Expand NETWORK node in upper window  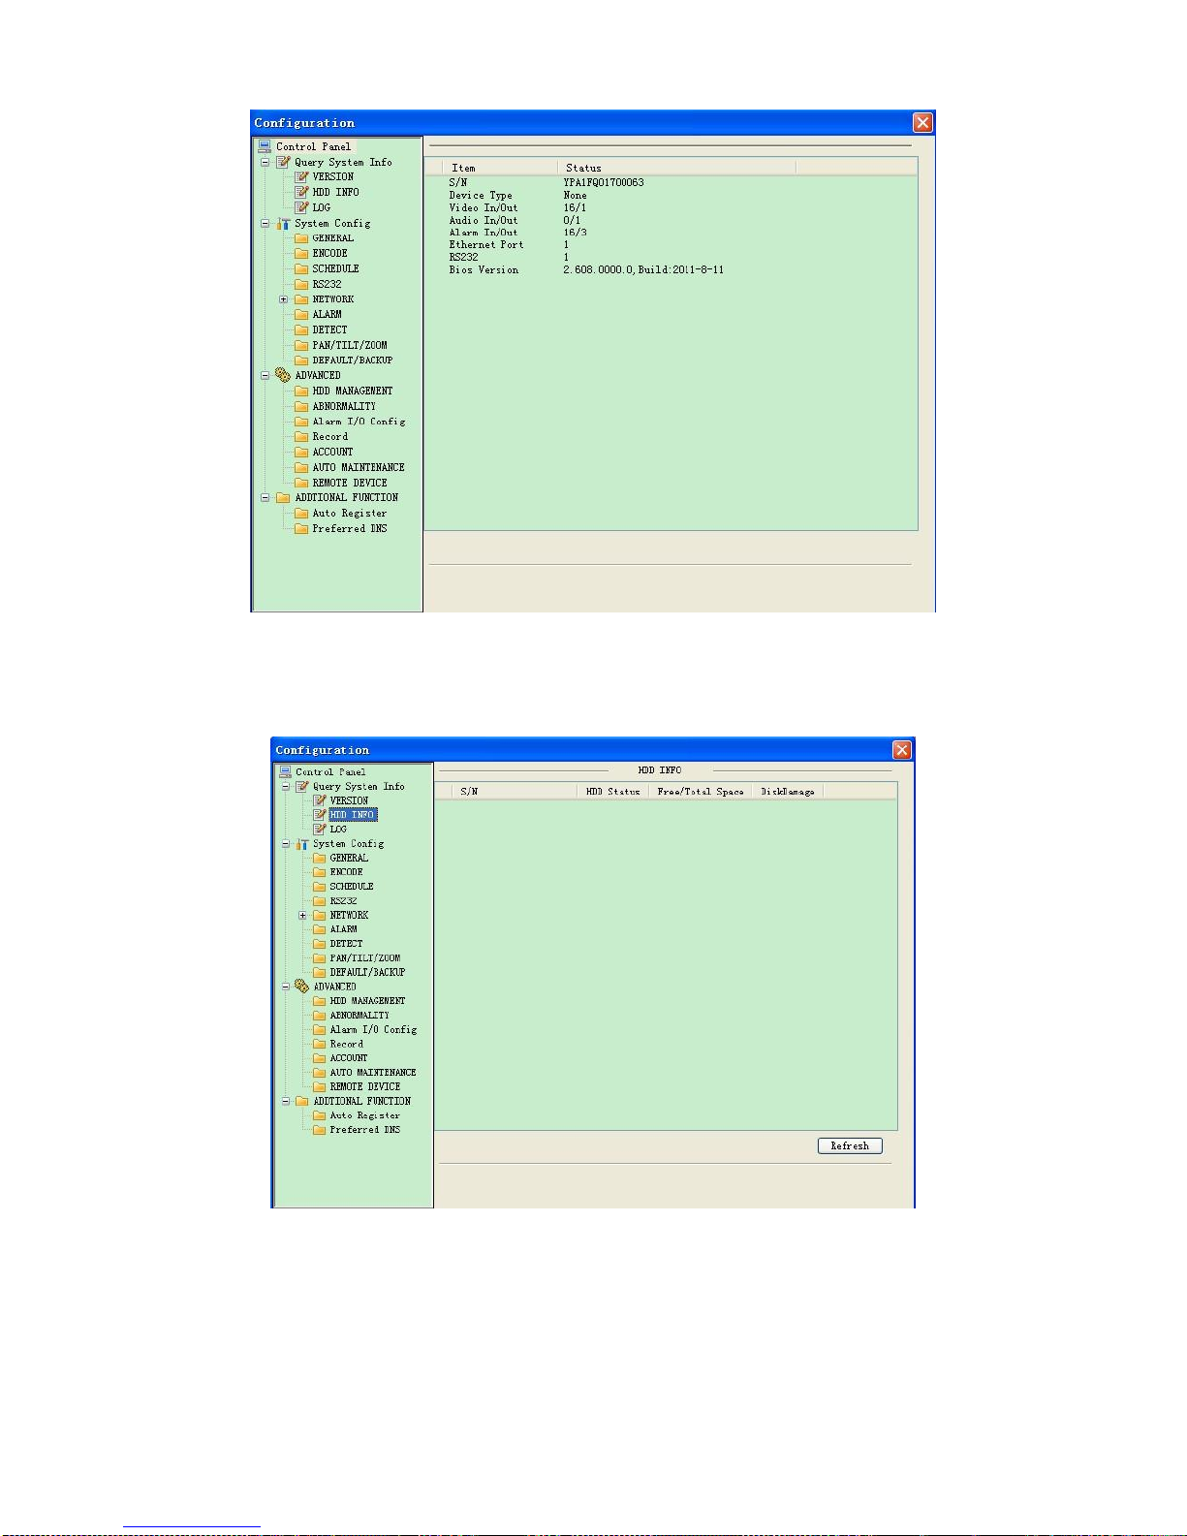[283, 299]
